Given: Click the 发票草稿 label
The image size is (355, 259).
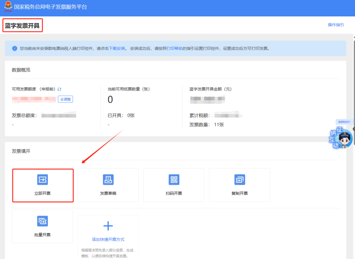Looking at the screenshot, I should click(x=108, y=193).
